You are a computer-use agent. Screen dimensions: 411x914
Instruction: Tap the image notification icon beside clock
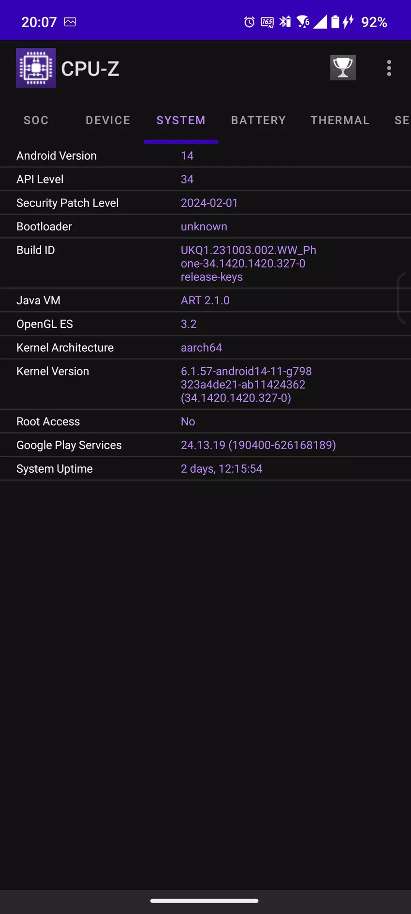pyautogui.click(x=70, y=22)
